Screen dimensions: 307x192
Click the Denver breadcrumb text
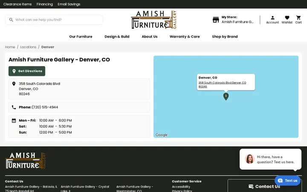pyautogui.click(x=48, y=47)
